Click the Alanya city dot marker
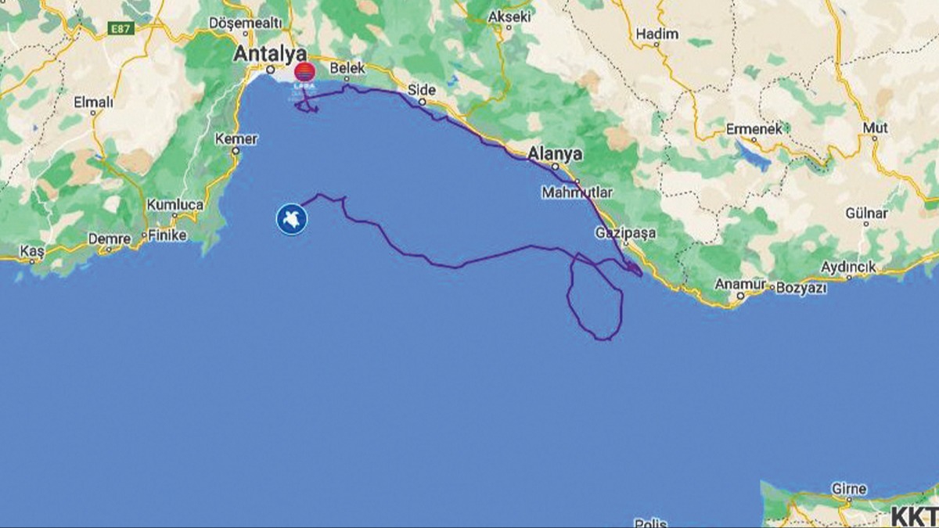Viewport: 939px width, 528px height. pos(555,166)
